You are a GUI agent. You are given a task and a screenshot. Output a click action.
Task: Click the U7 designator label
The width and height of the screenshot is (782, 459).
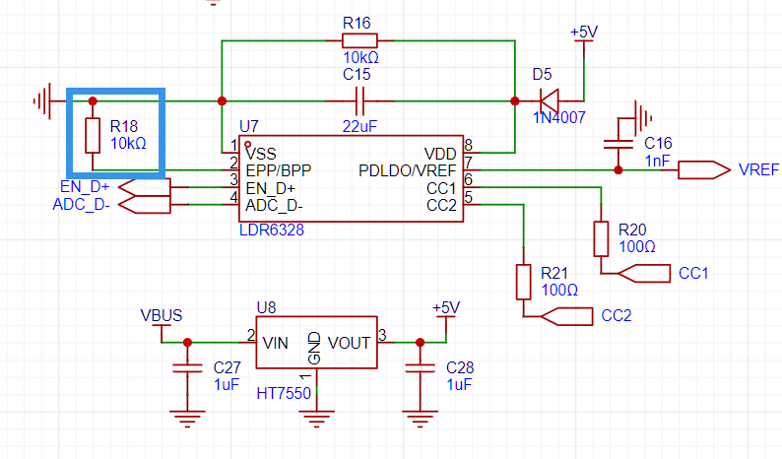tap(249, 126)
